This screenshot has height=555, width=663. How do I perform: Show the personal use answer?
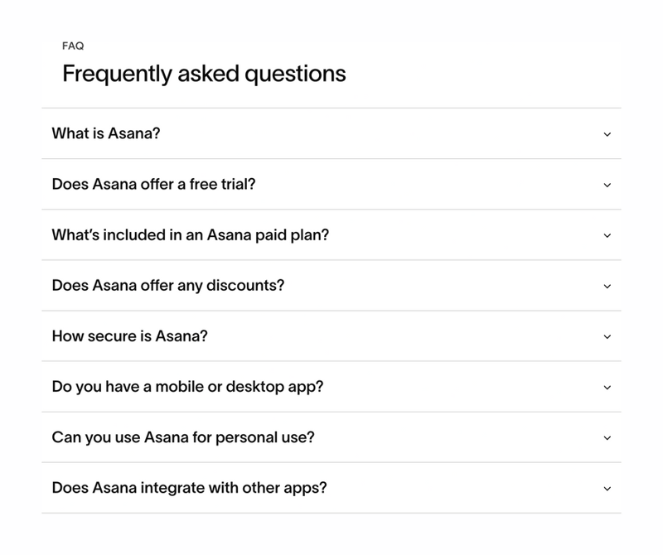tap(182, 438)
